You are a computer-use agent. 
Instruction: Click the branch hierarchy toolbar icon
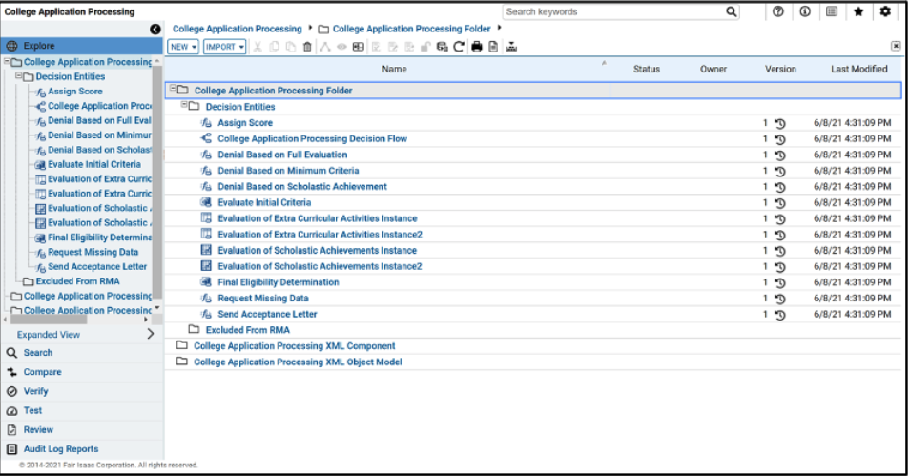[x=324, y=47]
